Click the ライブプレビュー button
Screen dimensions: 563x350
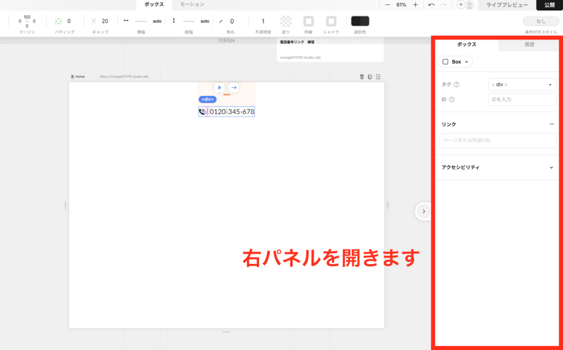click(x=507, y=5)
